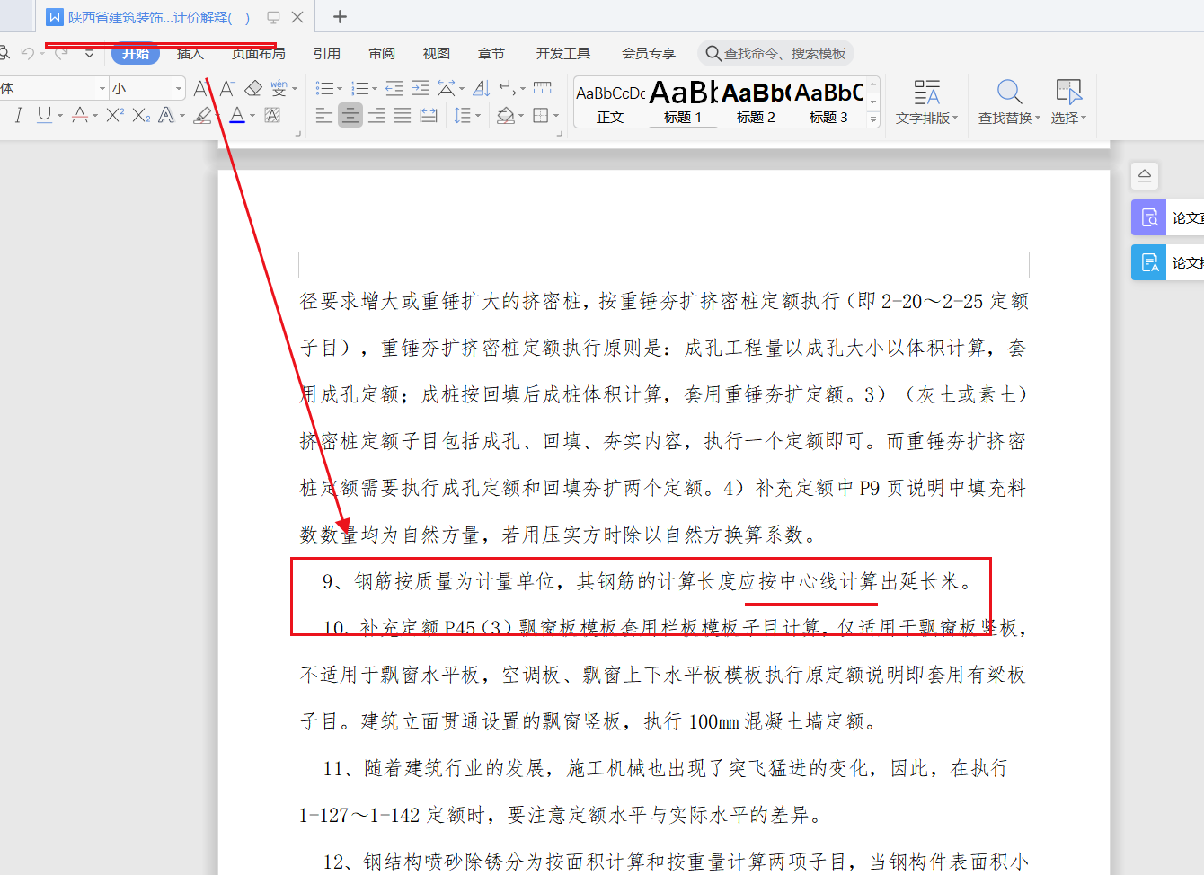
Task: Decrease font size with A- icon
Action: 227,88
